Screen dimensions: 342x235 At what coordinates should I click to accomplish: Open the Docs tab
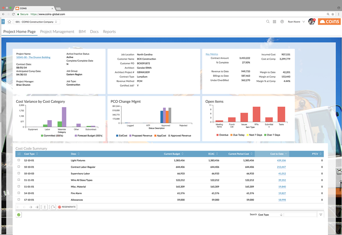(94, 32)
